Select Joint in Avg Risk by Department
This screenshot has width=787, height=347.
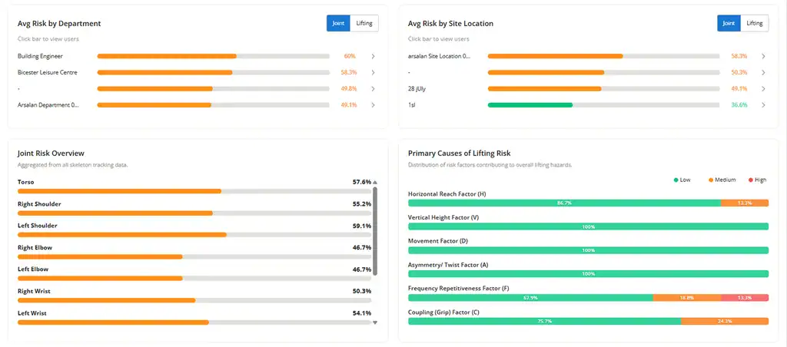pos(338,23)
